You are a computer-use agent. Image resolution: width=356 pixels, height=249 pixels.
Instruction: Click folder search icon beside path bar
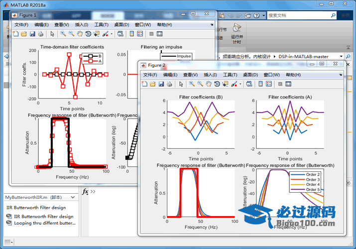(x=348, y=56)
